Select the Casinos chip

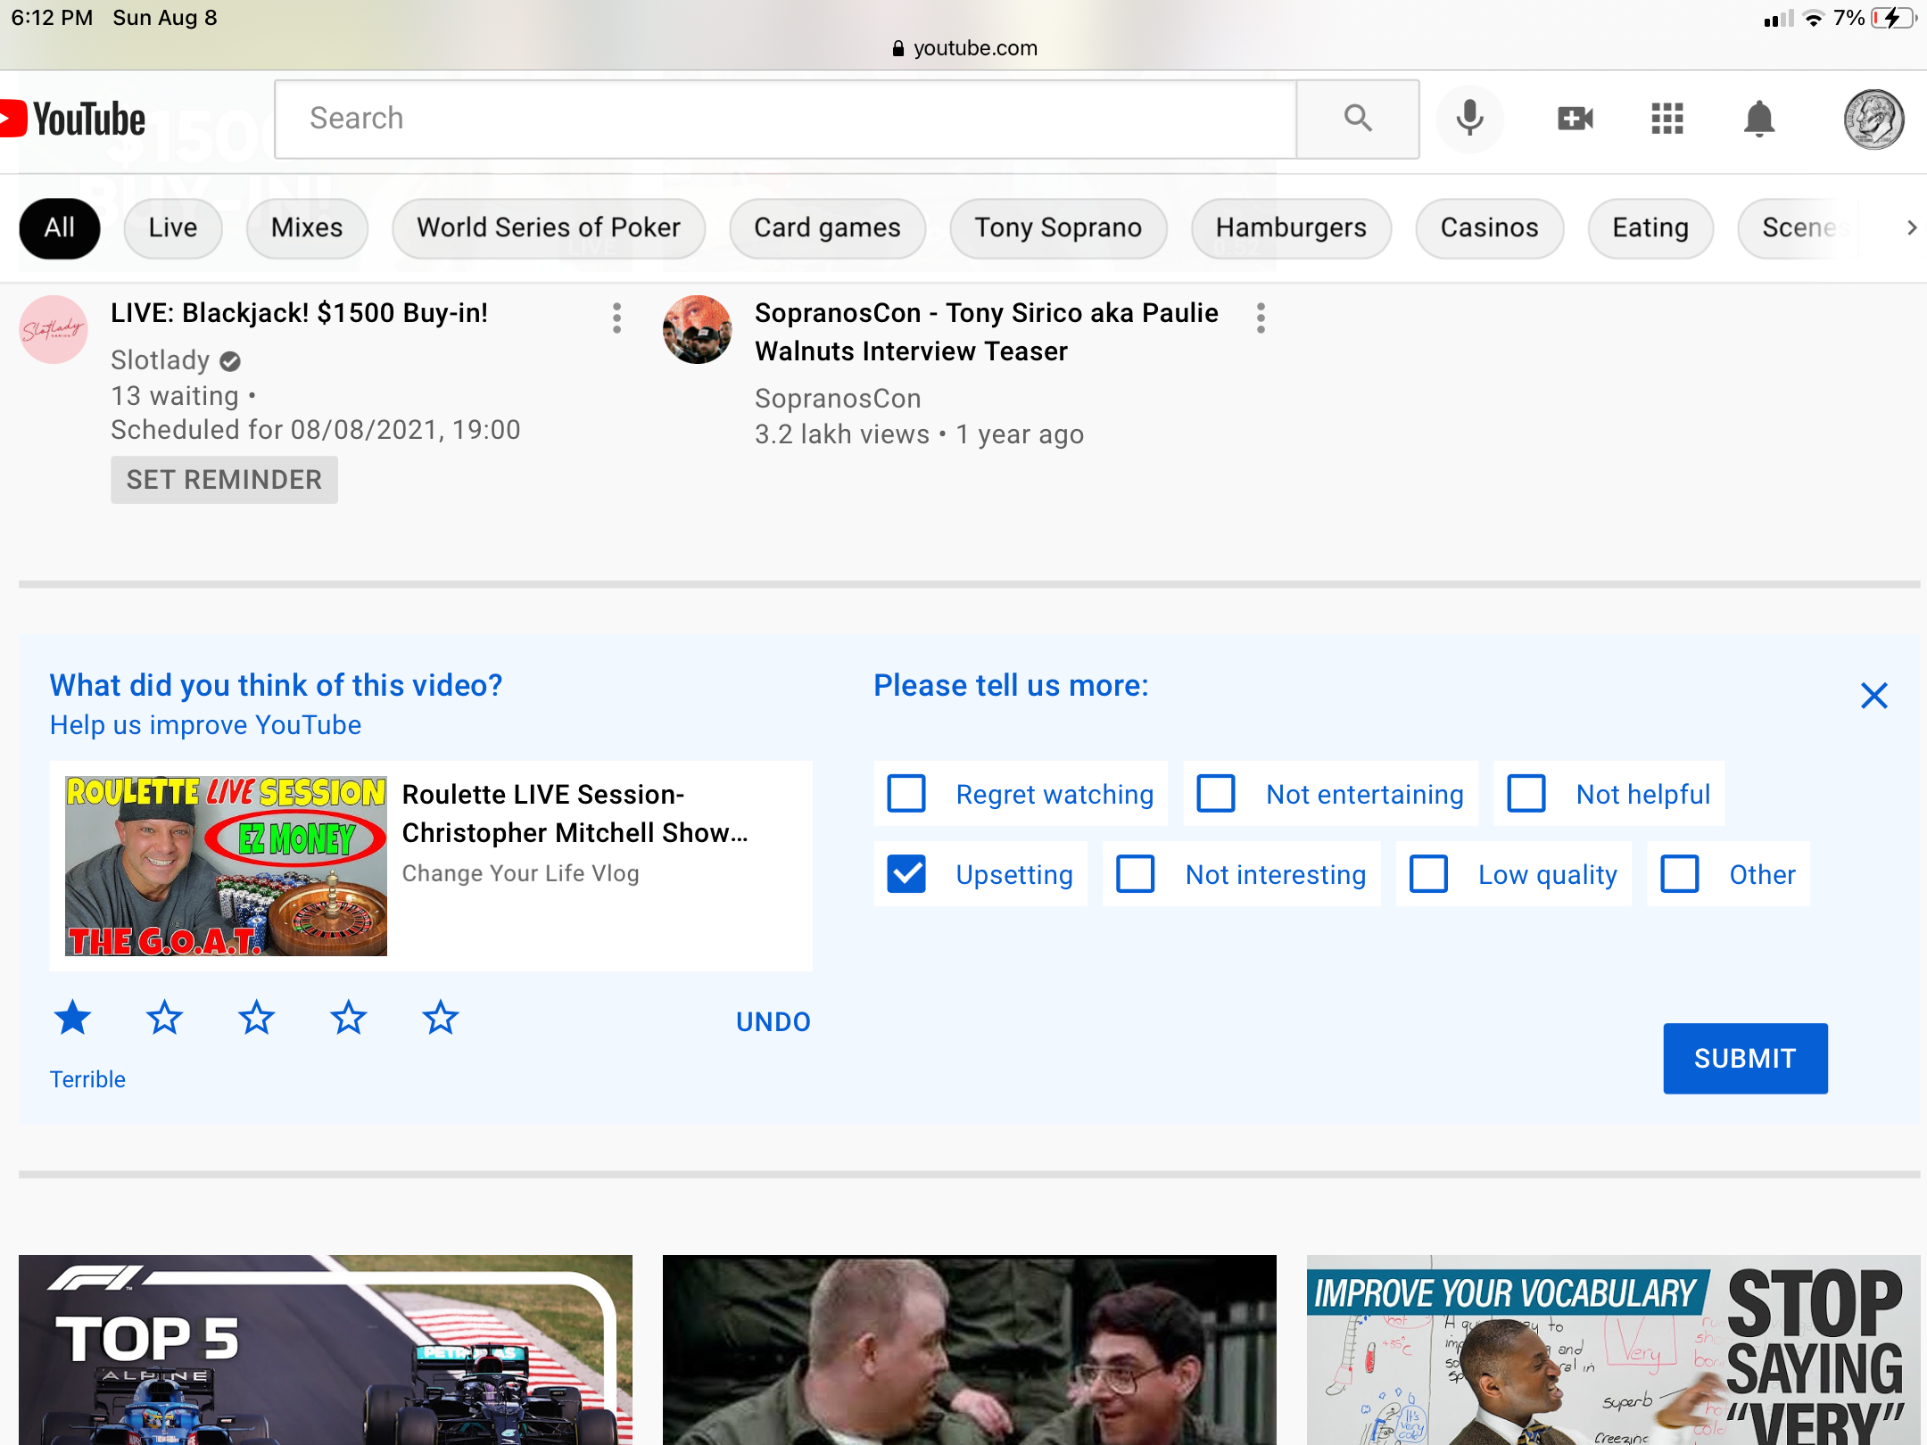1489,228
